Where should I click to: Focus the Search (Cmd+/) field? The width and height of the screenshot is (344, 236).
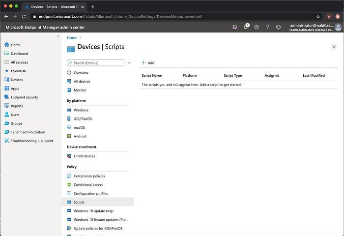pyautogui.click(x=95, y=63)
